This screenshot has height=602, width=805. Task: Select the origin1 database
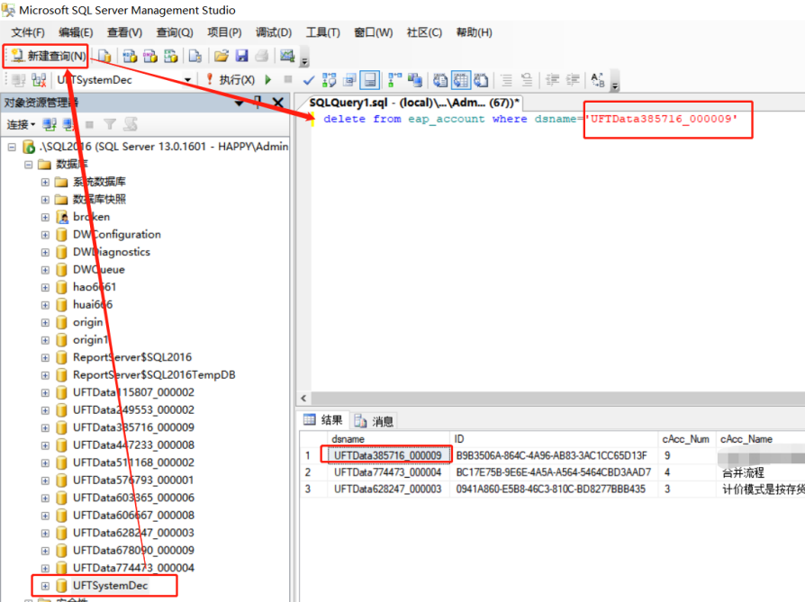(x=90, y=340)
